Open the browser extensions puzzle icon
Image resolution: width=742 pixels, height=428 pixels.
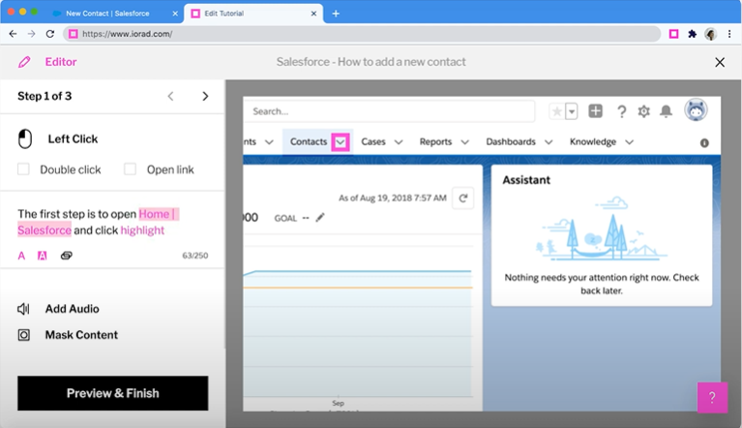pos(692,34)
